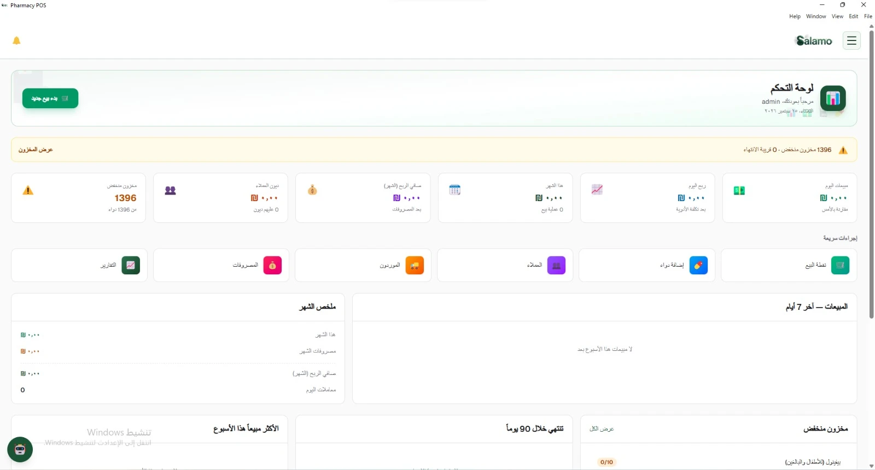Image resolution: width=875 pixels, height=470 pixels.
Task: Click the dashboard chart icon beside لوحة التحكم
Action: coord(833,98)
